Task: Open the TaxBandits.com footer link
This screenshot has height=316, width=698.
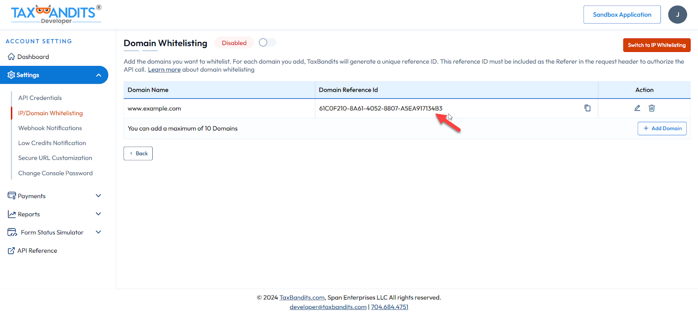Action: [x=302, y=298]
